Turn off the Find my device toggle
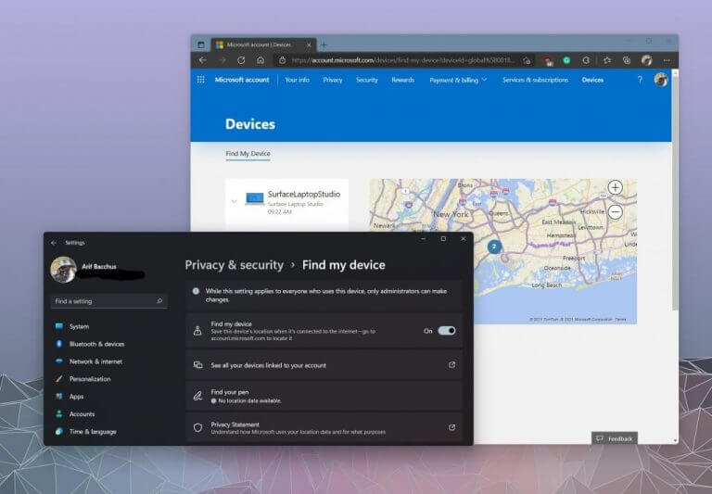The height and width of the screenshot is (494, 712). (x=446, y=331)
